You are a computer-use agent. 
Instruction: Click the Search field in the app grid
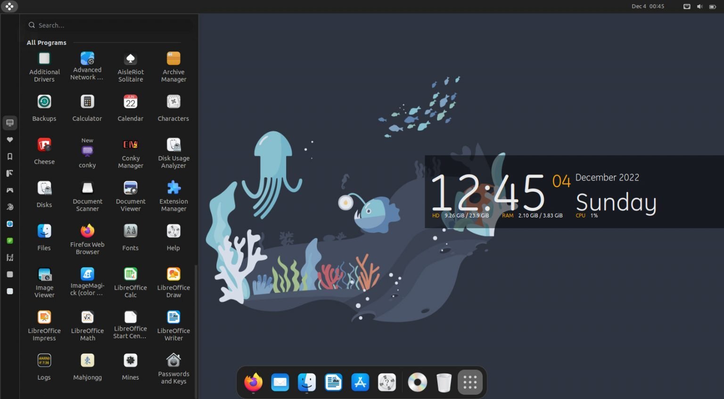108,25
